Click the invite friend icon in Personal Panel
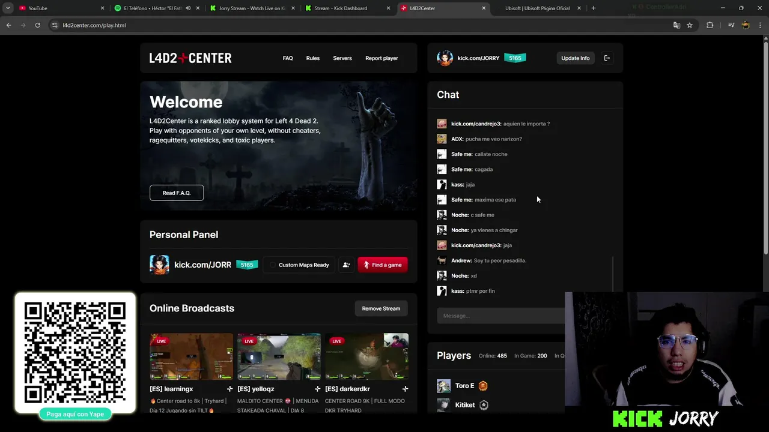This screenshot has width=769, height=432. tap(346, 265)
